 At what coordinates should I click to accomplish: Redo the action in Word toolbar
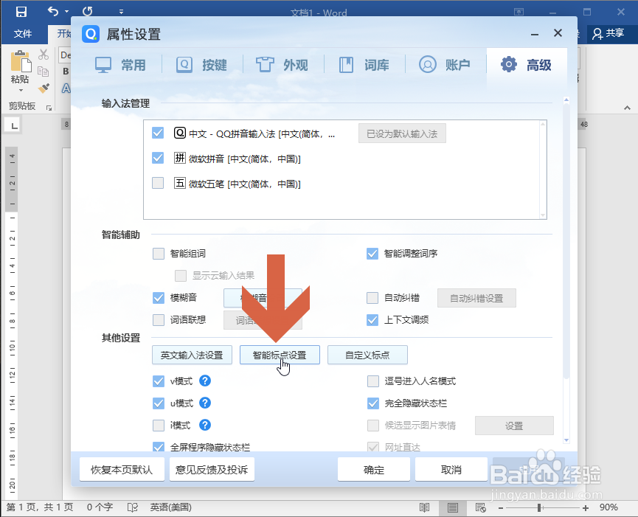tap(88, 11)
